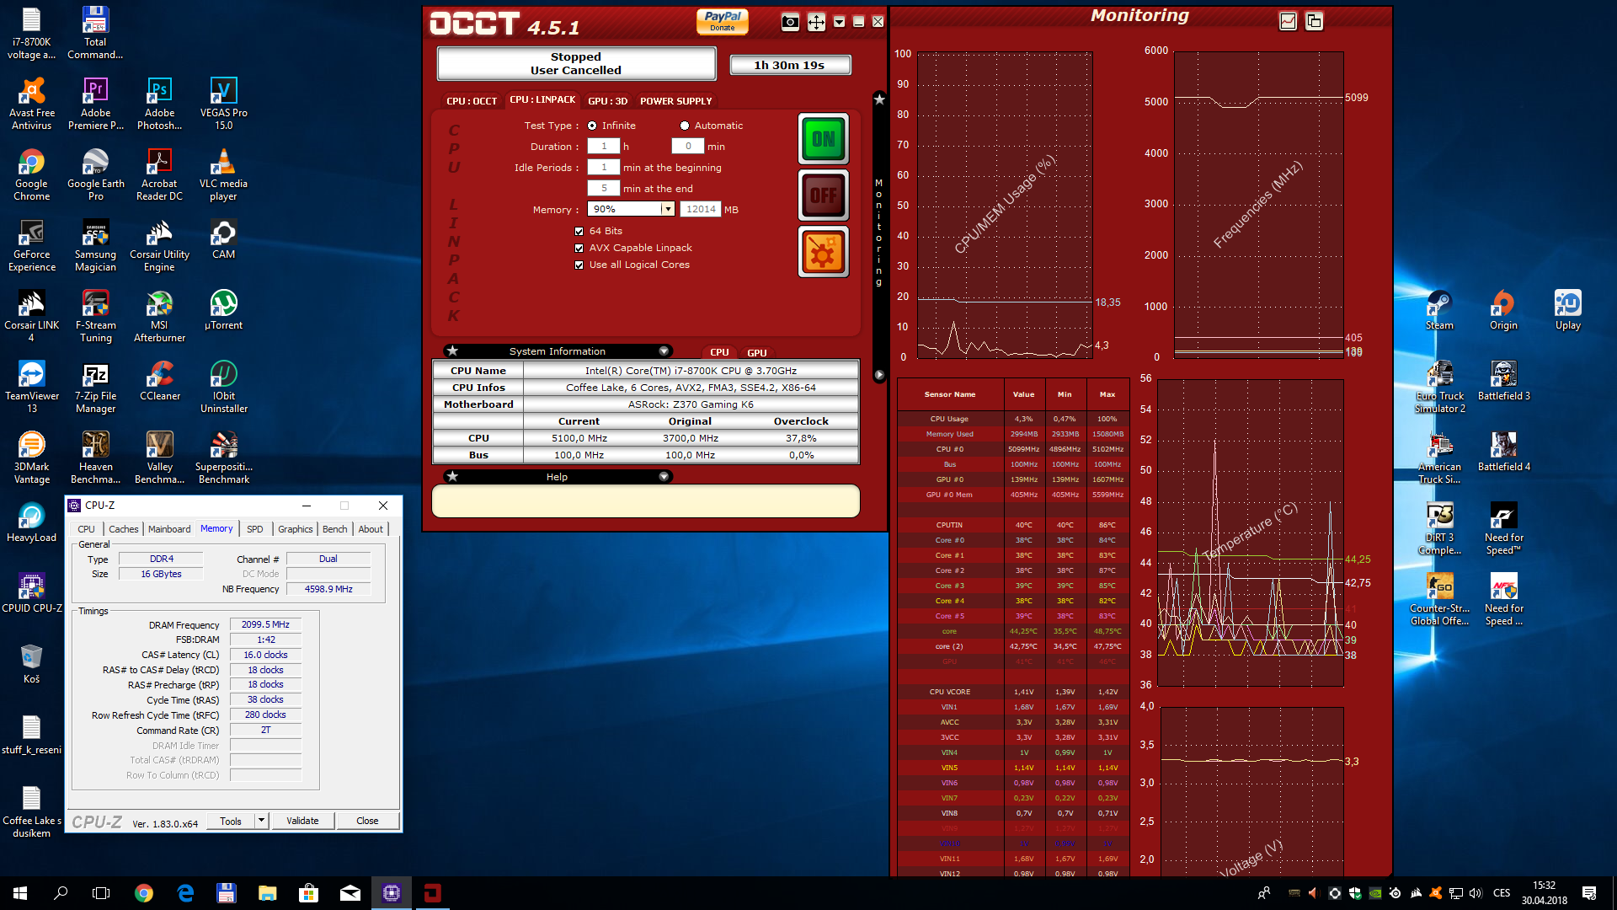Viewport: 1617px width, 910px height.
Task: Uncheck AVX Capable Linpack checkbox
Action: (579, 248)
